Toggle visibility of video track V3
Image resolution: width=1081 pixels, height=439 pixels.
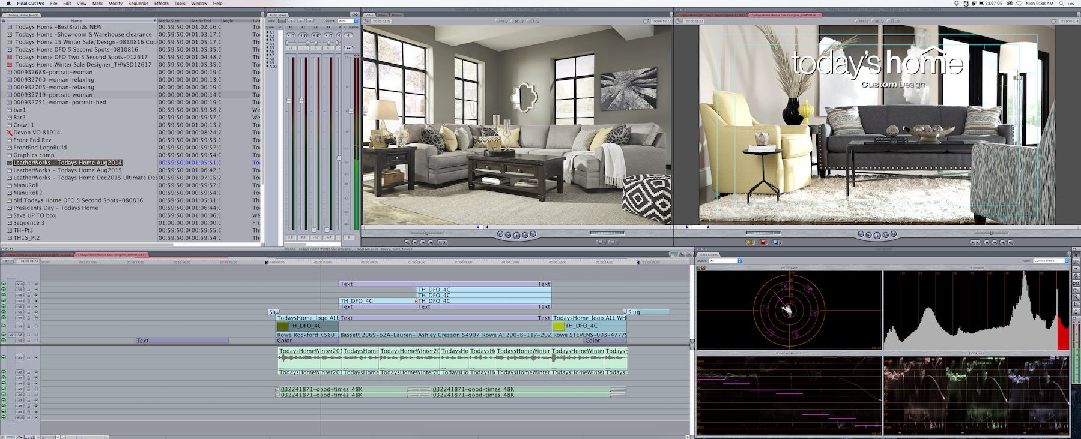pos(4,326)
